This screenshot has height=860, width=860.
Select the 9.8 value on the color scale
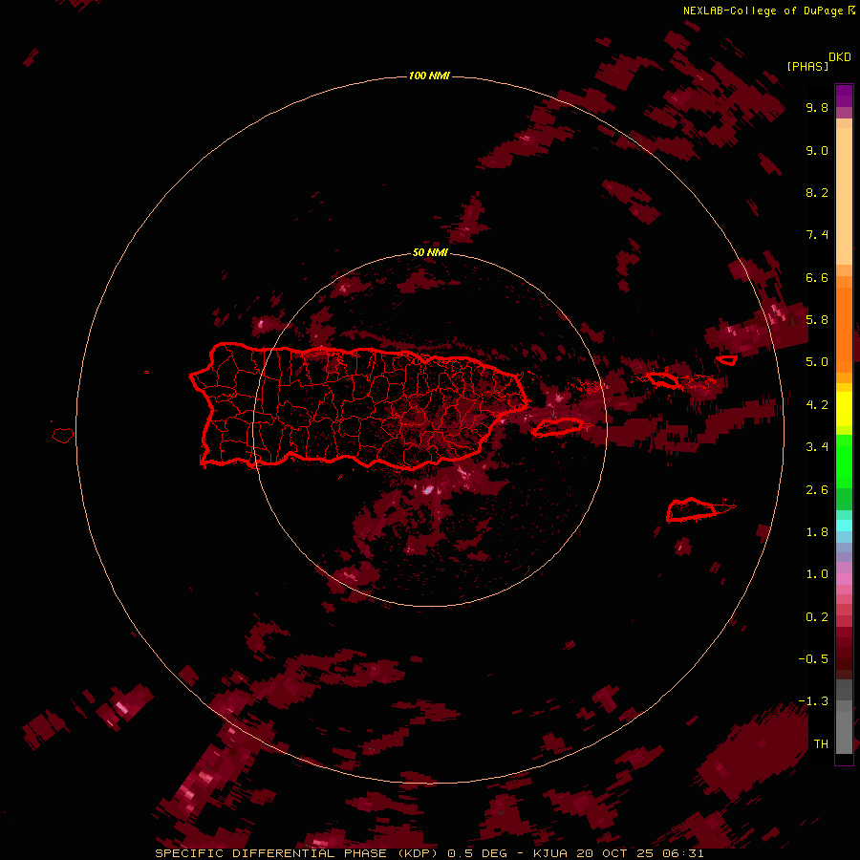point(817,107)
